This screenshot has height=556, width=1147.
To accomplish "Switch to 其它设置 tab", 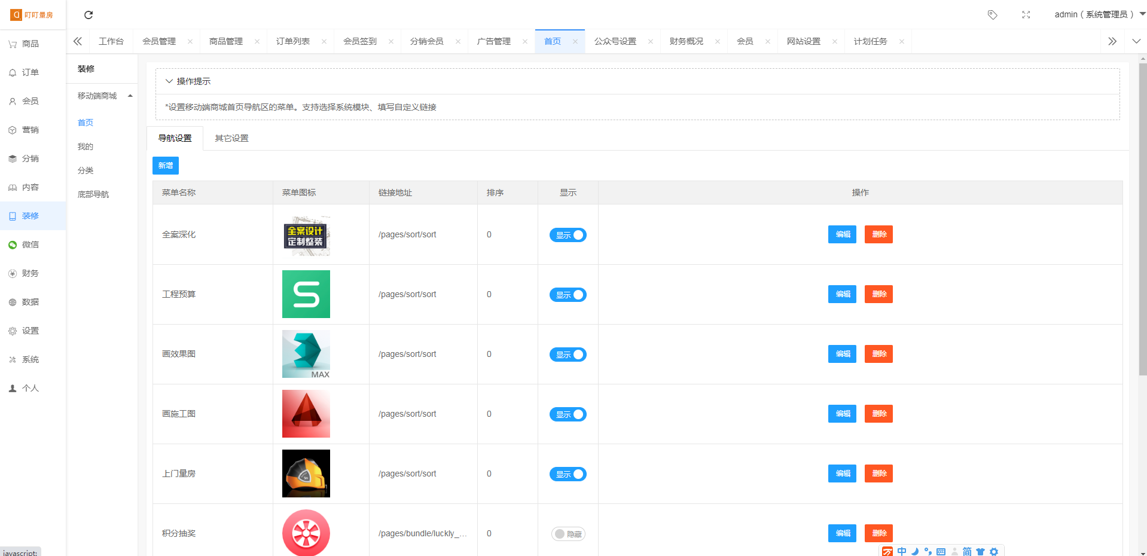I will click(231, 138).
